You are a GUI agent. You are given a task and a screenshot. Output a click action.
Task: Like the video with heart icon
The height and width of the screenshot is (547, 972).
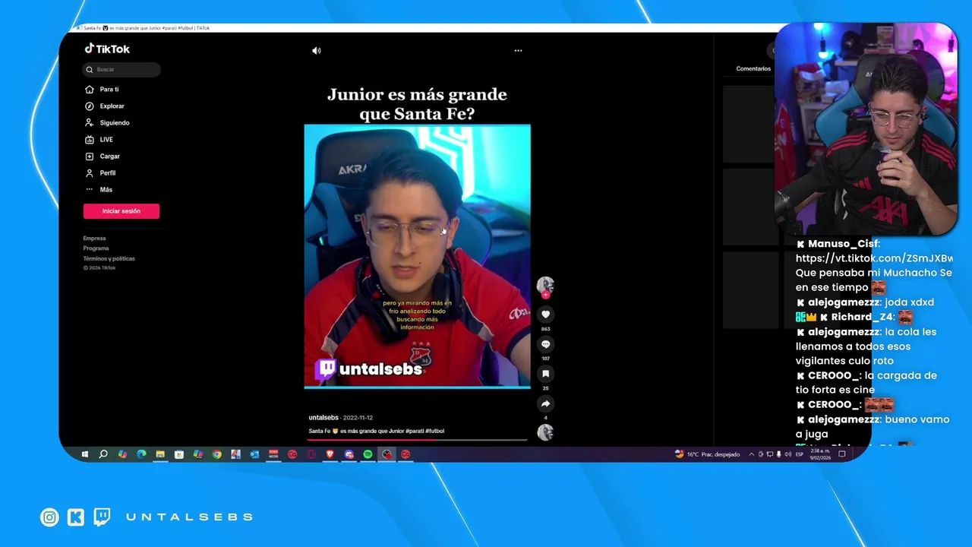pyautogui.click(x=545, y=315)
